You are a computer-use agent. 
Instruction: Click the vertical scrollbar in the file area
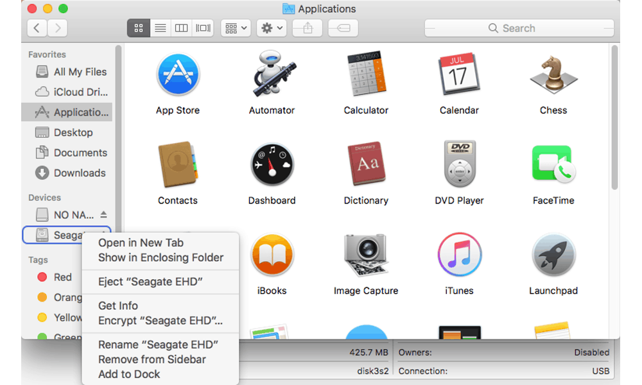click(x=614, y=118)
